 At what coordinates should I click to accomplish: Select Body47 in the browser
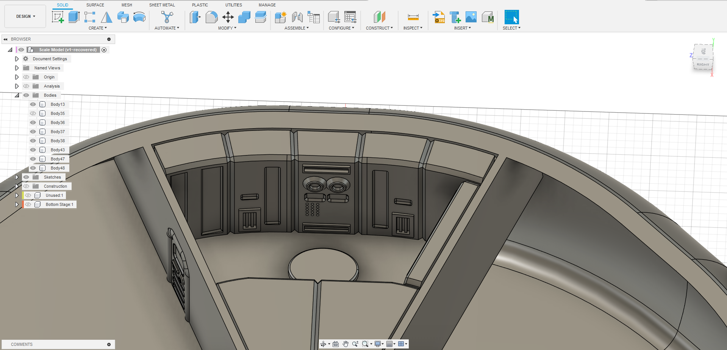click(x=58, y=159)
